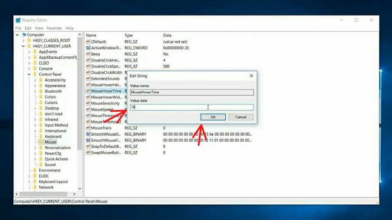Cancel the Edit String dialog

coord(241,117)
